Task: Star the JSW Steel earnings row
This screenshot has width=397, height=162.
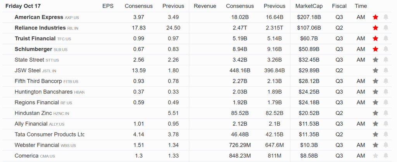Action: [375, 70]
